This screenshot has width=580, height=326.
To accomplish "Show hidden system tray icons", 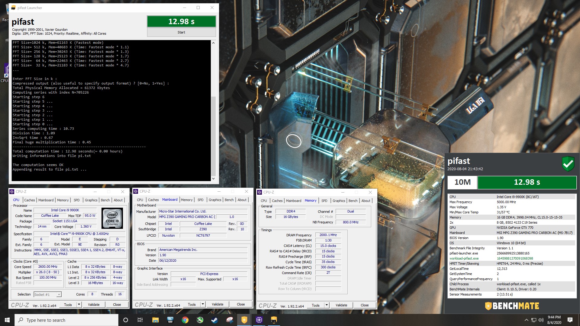I will 526,320.
